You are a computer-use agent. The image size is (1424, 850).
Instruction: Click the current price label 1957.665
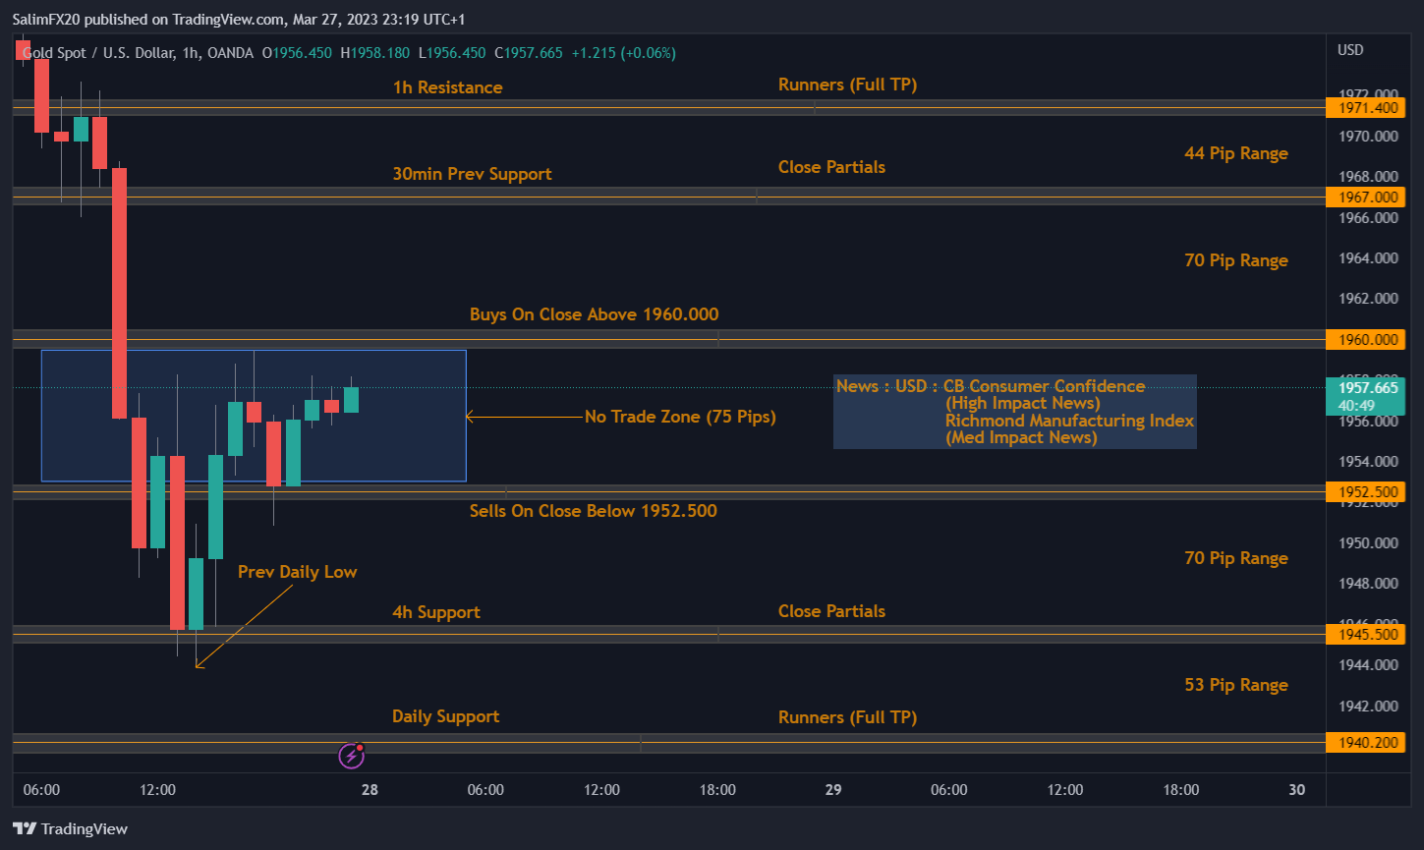tap(1363, 388)
